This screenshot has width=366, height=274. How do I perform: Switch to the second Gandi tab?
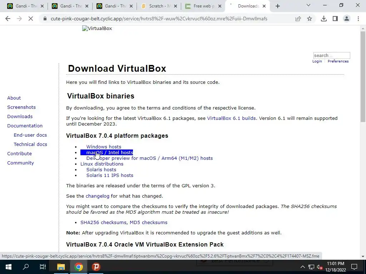pos(68,6)
